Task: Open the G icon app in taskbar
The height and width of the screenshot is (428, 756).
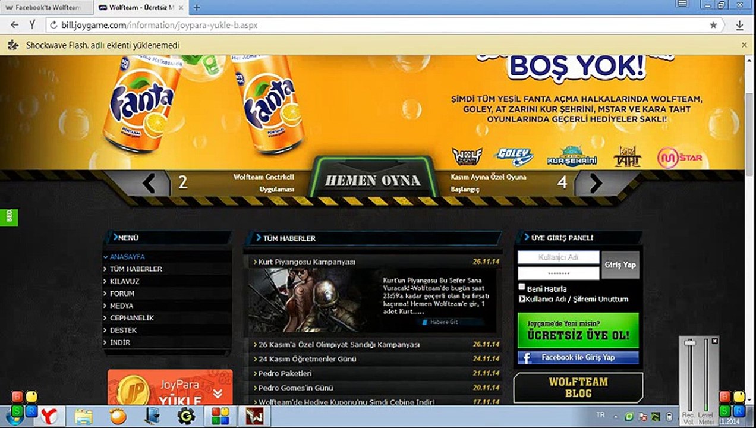Action: point(186,417)
